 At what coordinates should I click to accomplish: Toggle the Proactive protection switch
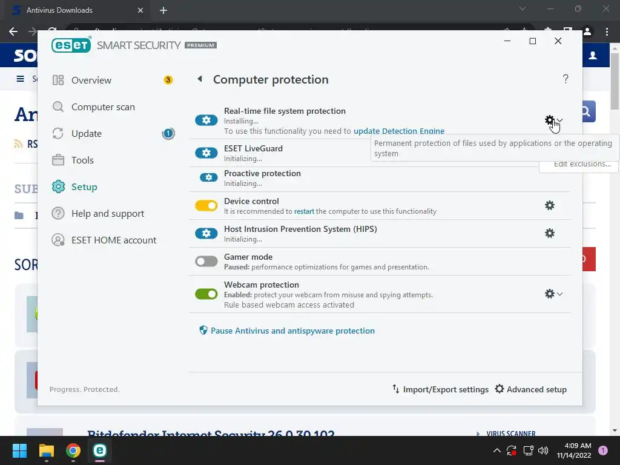(208, 178)
